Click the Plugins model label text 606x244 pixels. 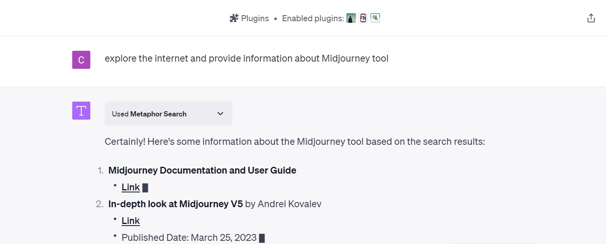coord(255,18)
